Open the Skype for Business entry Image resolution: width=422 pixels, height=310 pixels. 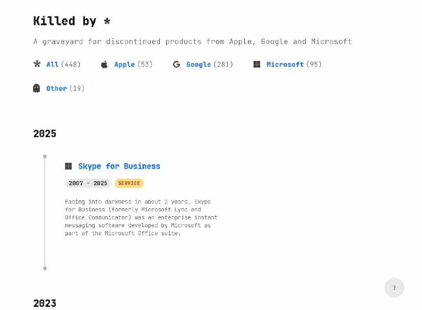click(x=119, y=166)
